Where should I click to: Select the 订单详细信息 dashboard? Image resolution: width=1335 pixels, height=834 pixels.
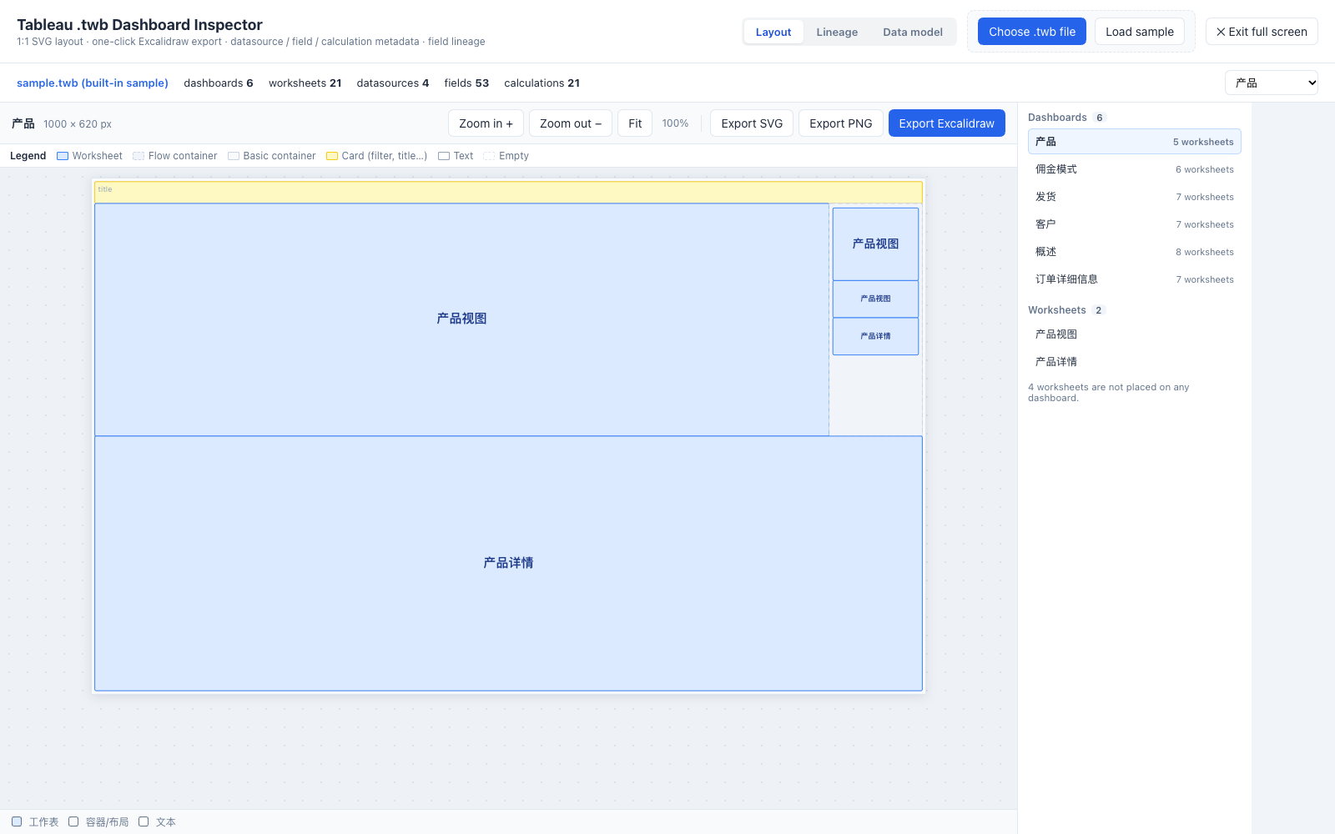(x=1135, y=279)
